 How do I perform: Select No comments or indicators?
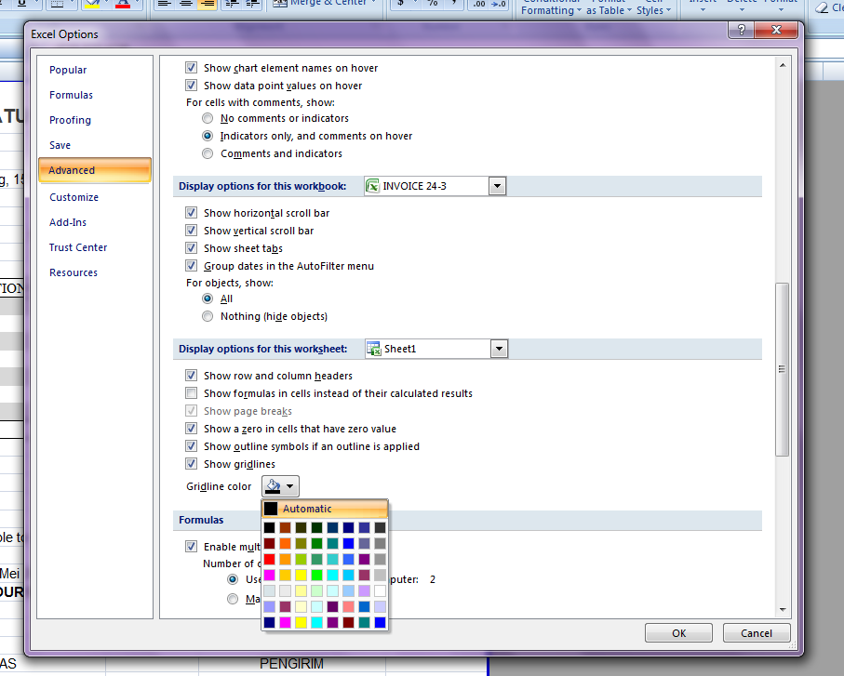208,118
